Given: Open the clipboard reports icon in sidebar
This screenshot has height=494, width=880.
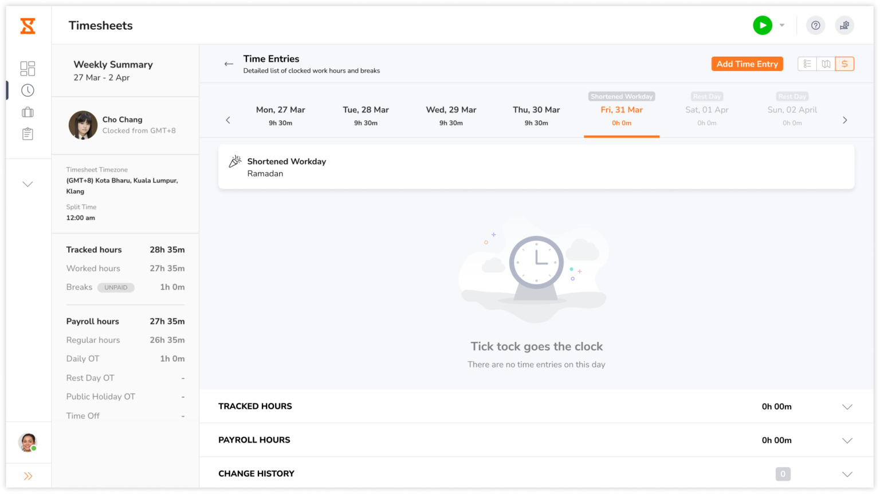Looking at the screenshot, I should (27, 134).
